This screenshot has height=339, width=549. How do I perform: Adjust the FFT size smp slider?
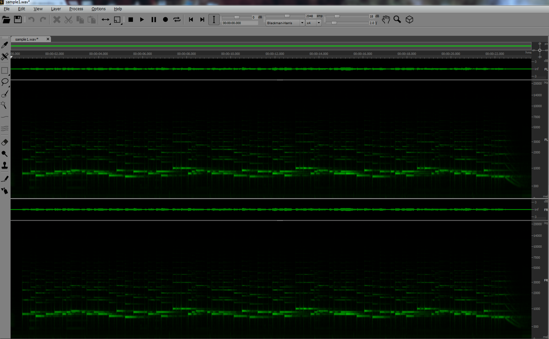pos(287,16)
